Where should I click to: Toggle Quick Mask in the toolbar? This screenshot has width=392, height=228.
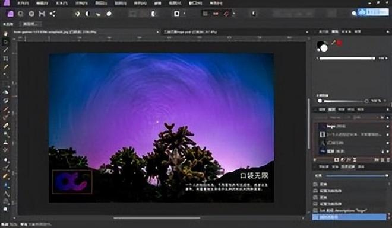tap(177, 14)
